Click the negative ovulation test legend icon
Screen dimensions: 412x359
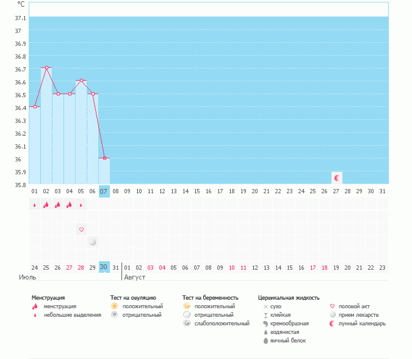click(114, 314)
